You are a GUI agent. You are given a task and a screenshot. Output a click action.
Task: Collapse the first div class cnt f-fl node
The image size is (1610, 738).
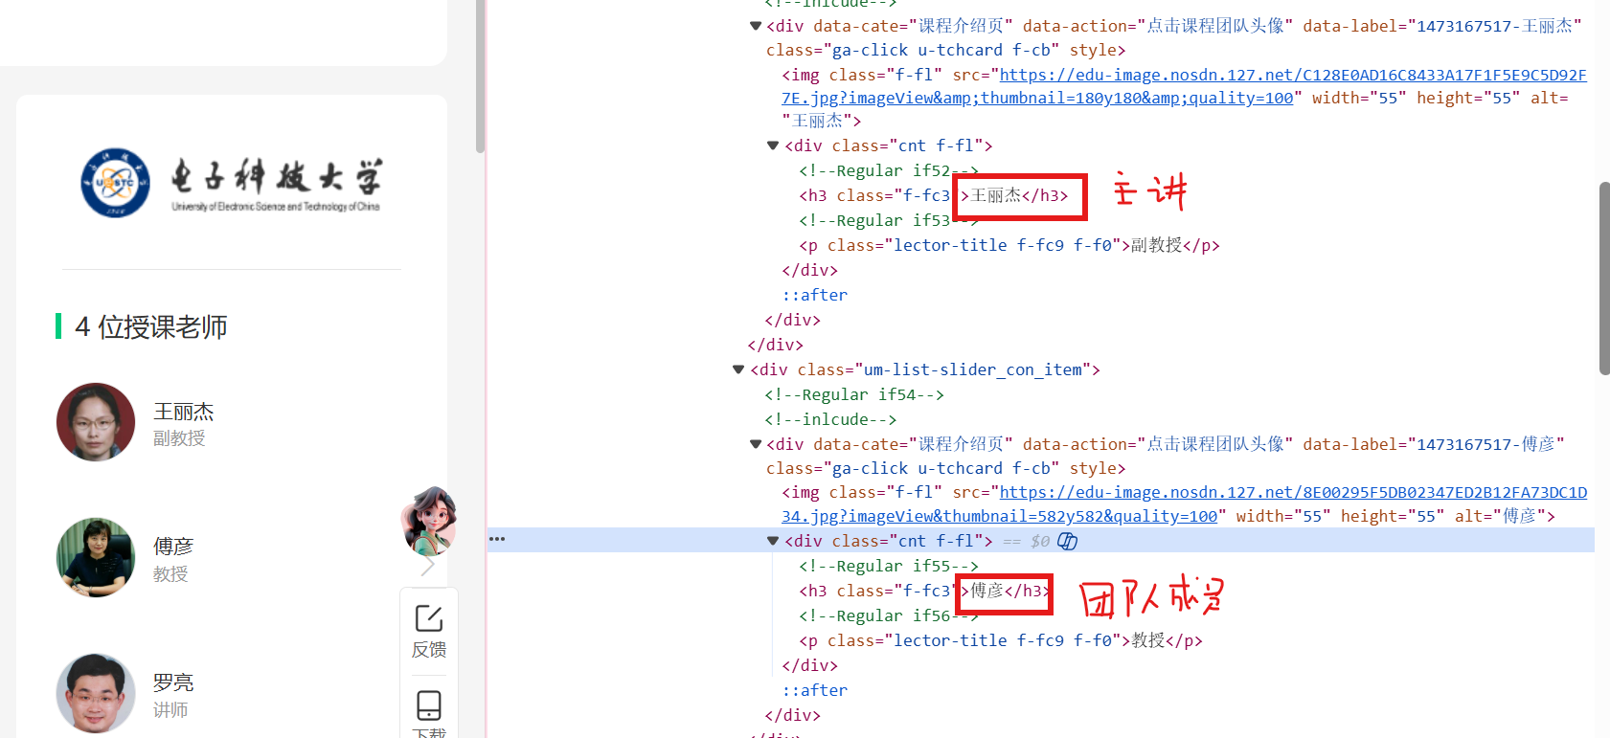click(773, 145)
